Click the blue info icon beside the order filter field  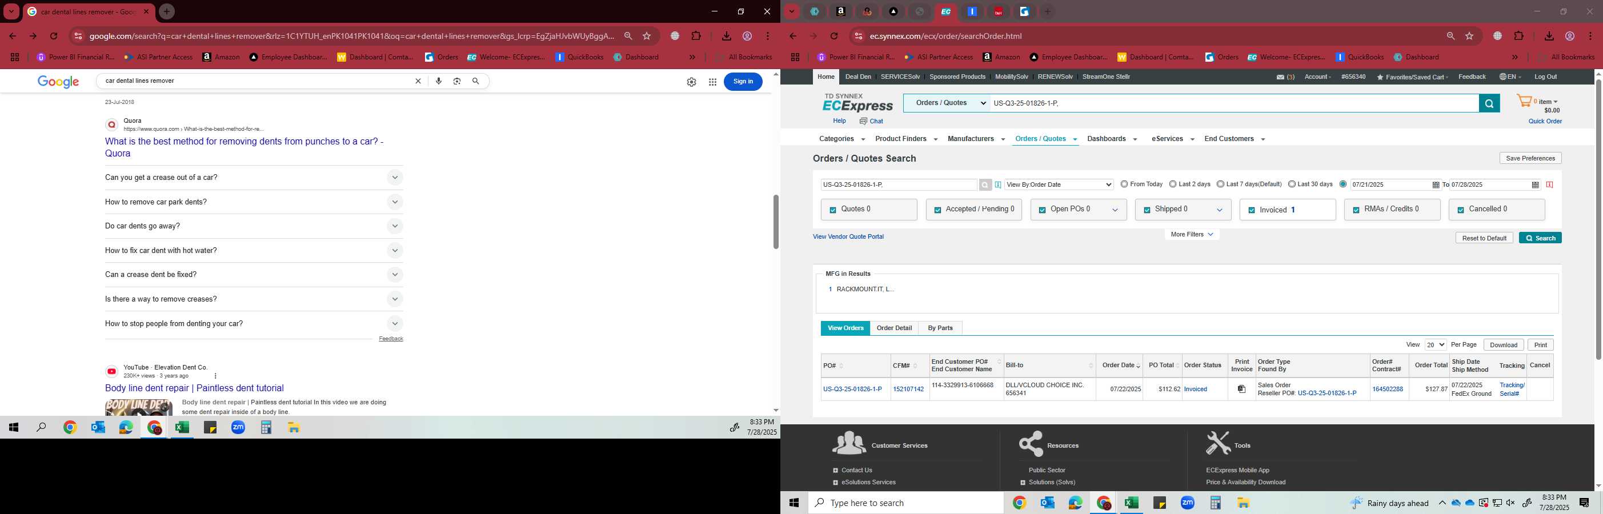click(x=998, y=185)
